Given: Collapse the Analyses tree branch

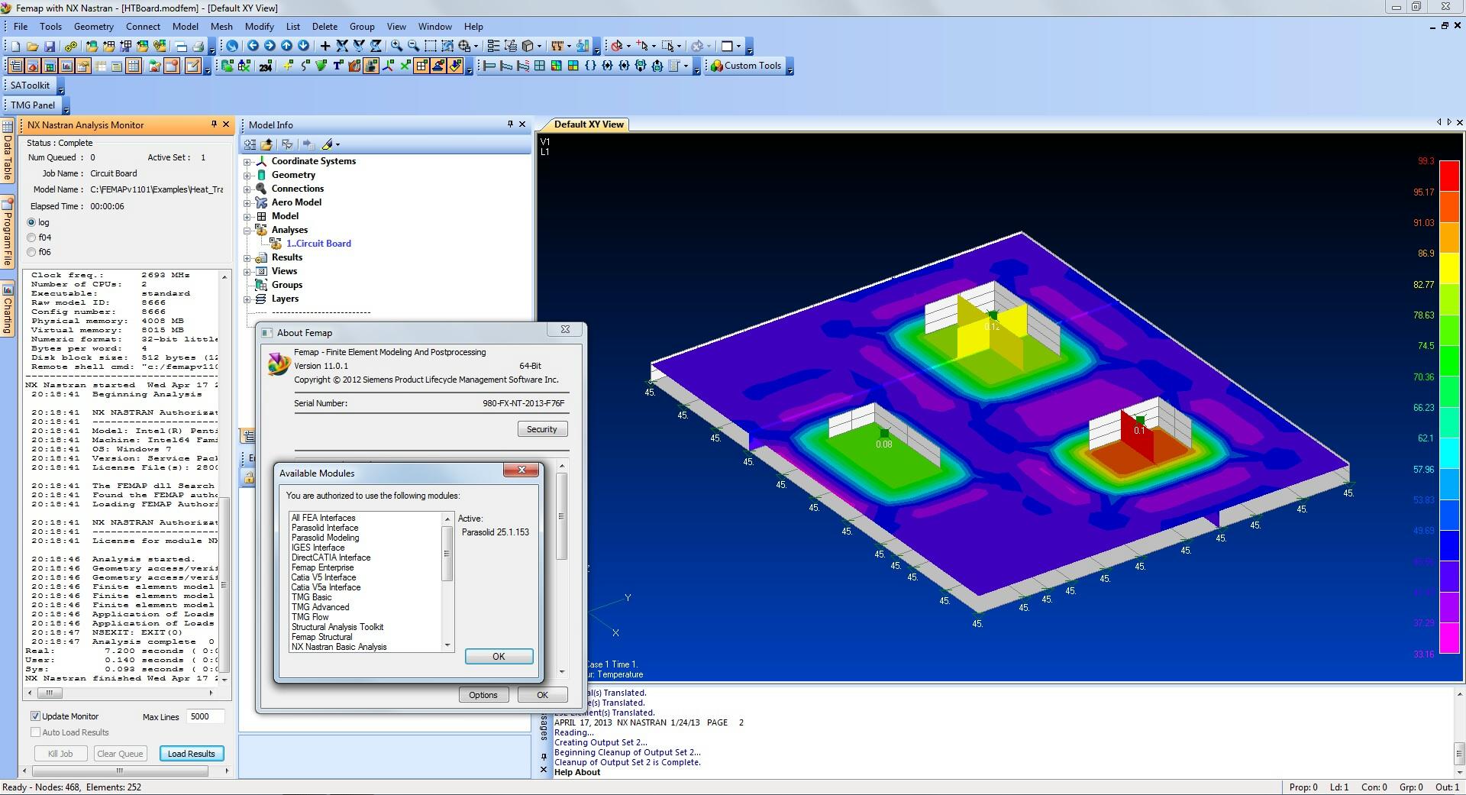Looking at the screenshot, I should [x=248, y=230].
